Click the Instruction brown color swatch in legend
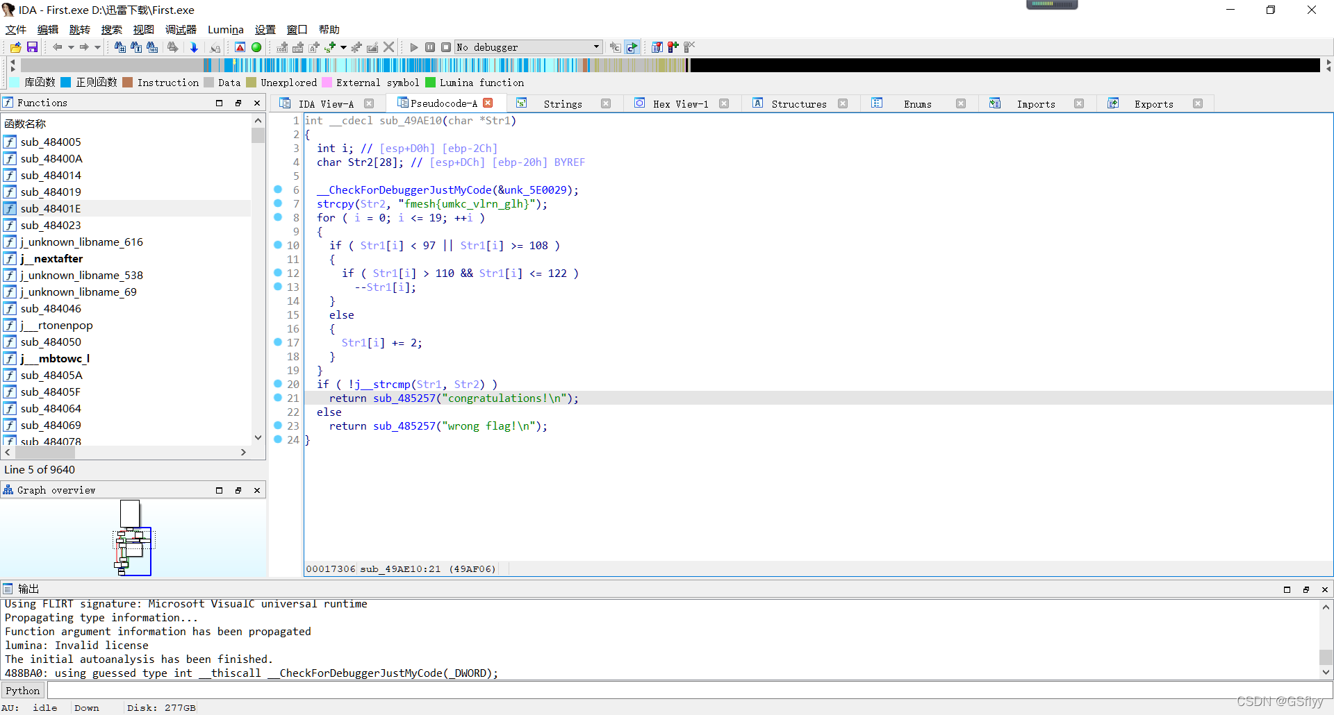The height and width of the screenshot is (715, 1334). (x=128, y=83)
